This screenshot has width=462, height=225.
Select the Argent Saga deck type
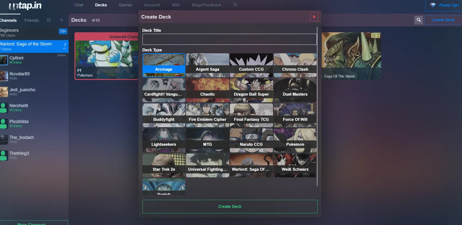click(208, 65)
